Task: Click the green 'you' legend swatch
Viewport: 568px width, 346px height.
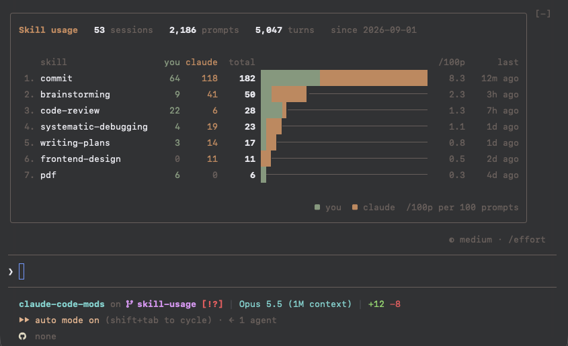Action: point(317,207)
